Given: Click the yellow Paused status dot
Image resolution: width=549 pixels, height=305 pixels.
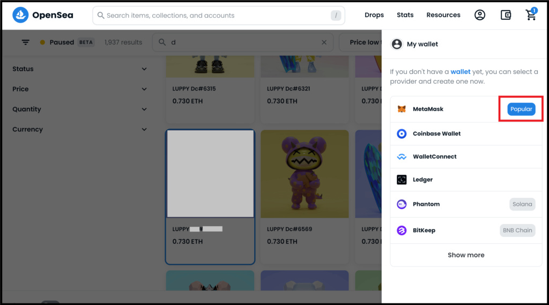Looking at the screenshot, I should point(42,42).
